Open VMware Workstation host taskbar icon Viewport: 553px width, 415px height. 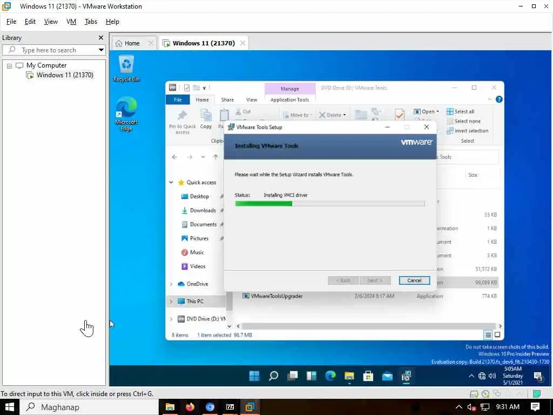click(x=250, y=407)
